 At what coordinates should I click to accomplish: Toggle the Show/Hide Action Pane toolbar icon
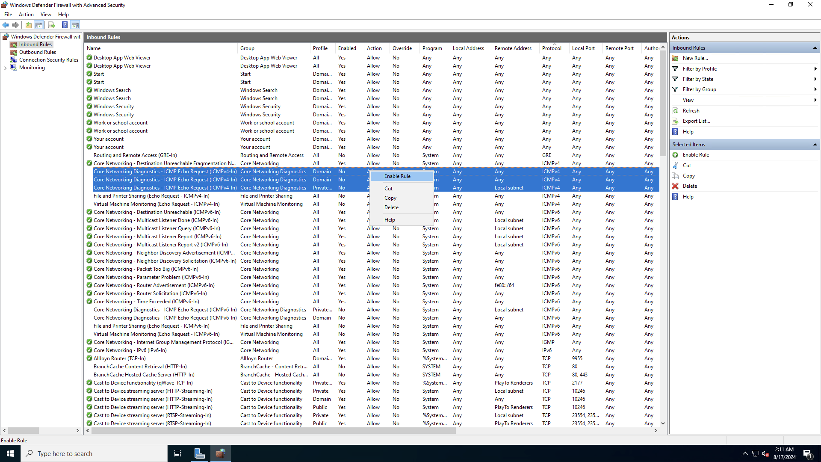point(75,25)
